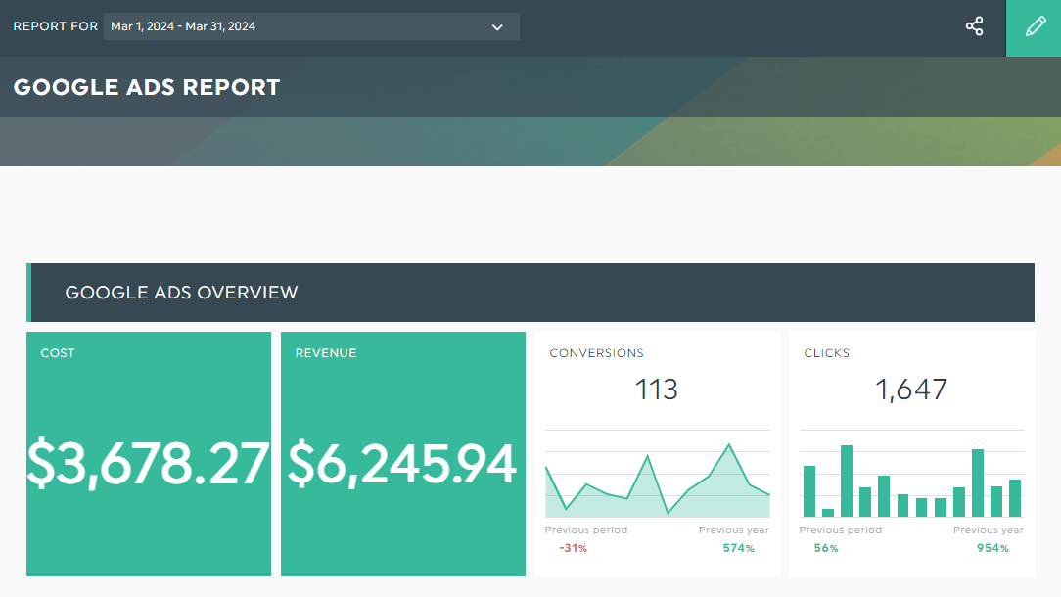Click the tallest bar in Clicks chart
Viewport: 1061px width, 597px height.
pos(847,482)
